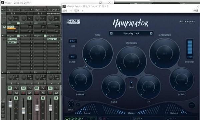
Task: Expand the EQ section in mixer
Action: click(x=3, y=72)
